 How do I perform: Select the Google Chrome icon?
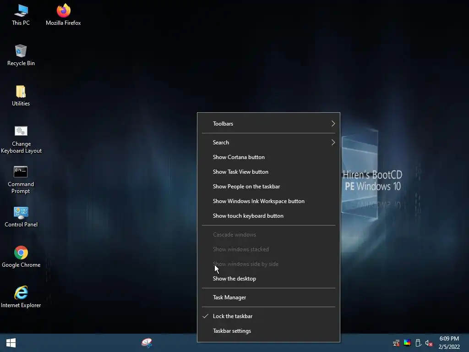21,257
